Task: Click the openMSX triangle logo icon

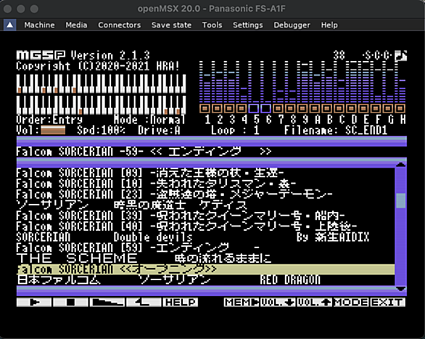Action: [x=9, y=25]
